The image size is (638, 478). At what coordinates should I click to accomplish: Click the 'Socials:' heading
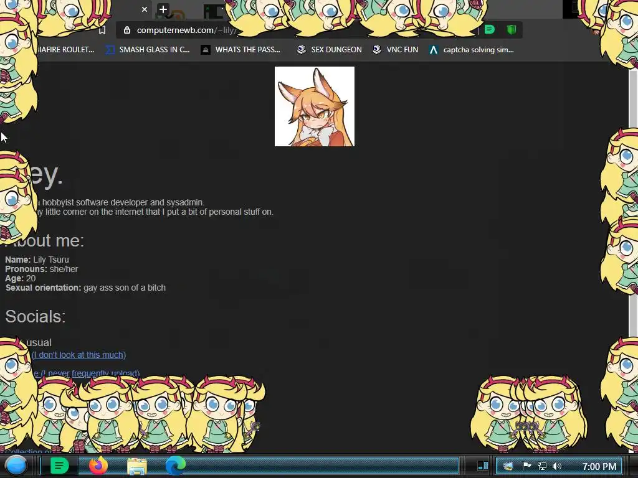point(36,317)
